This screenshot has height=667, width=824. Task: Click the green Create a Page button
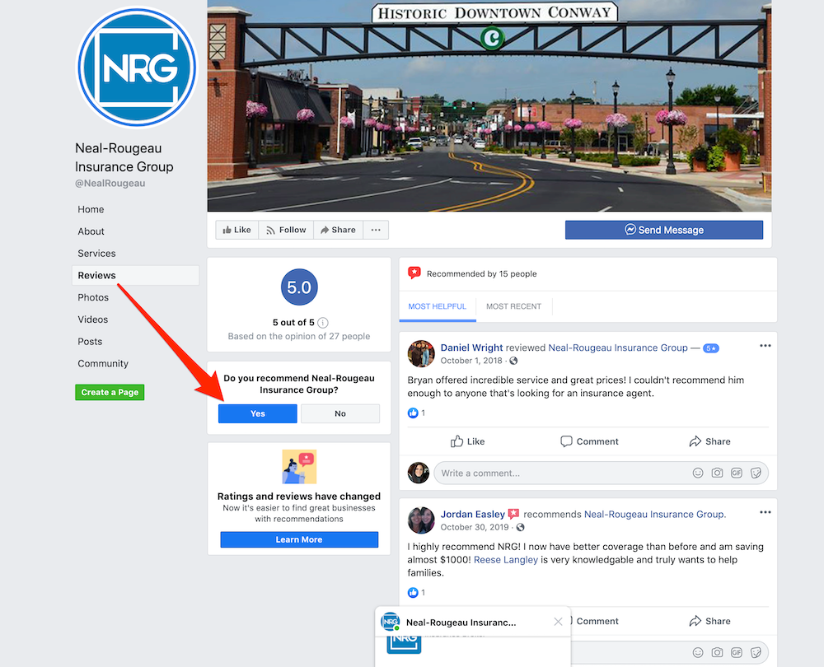(110, 392)
